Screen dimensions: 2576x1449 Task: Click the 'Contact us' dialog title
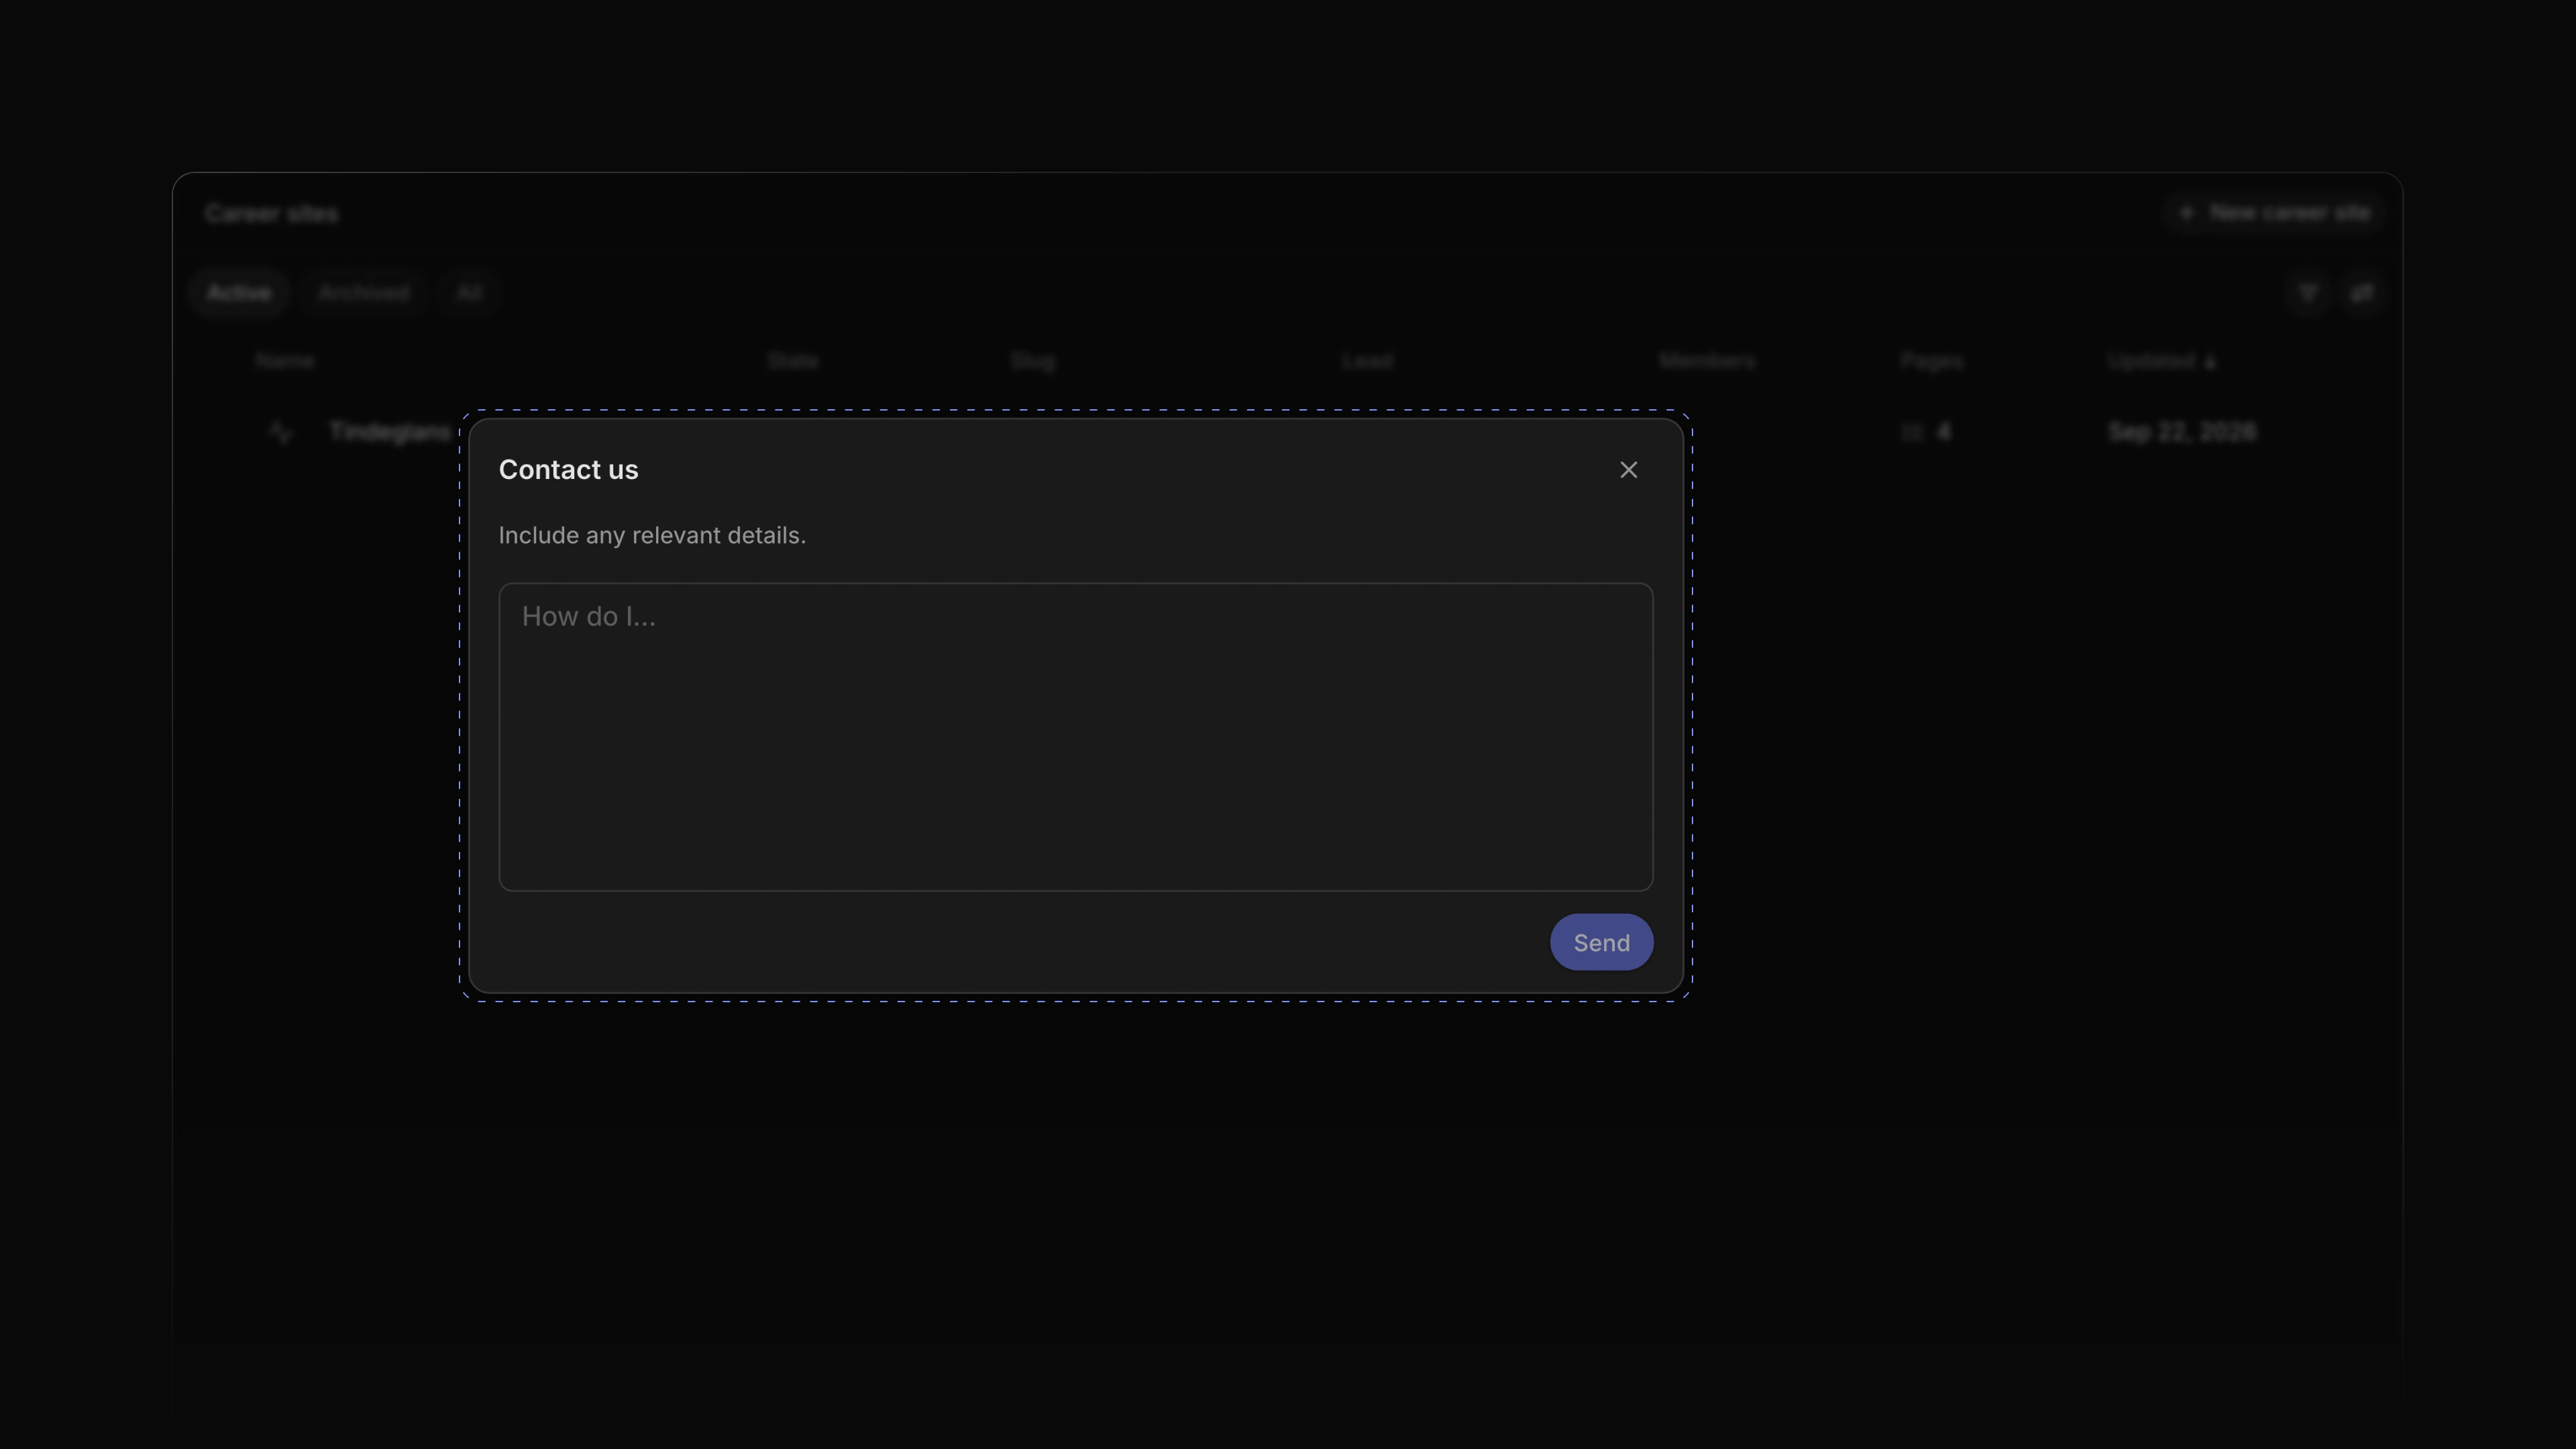pyautogui.click(x=568, y=470)
